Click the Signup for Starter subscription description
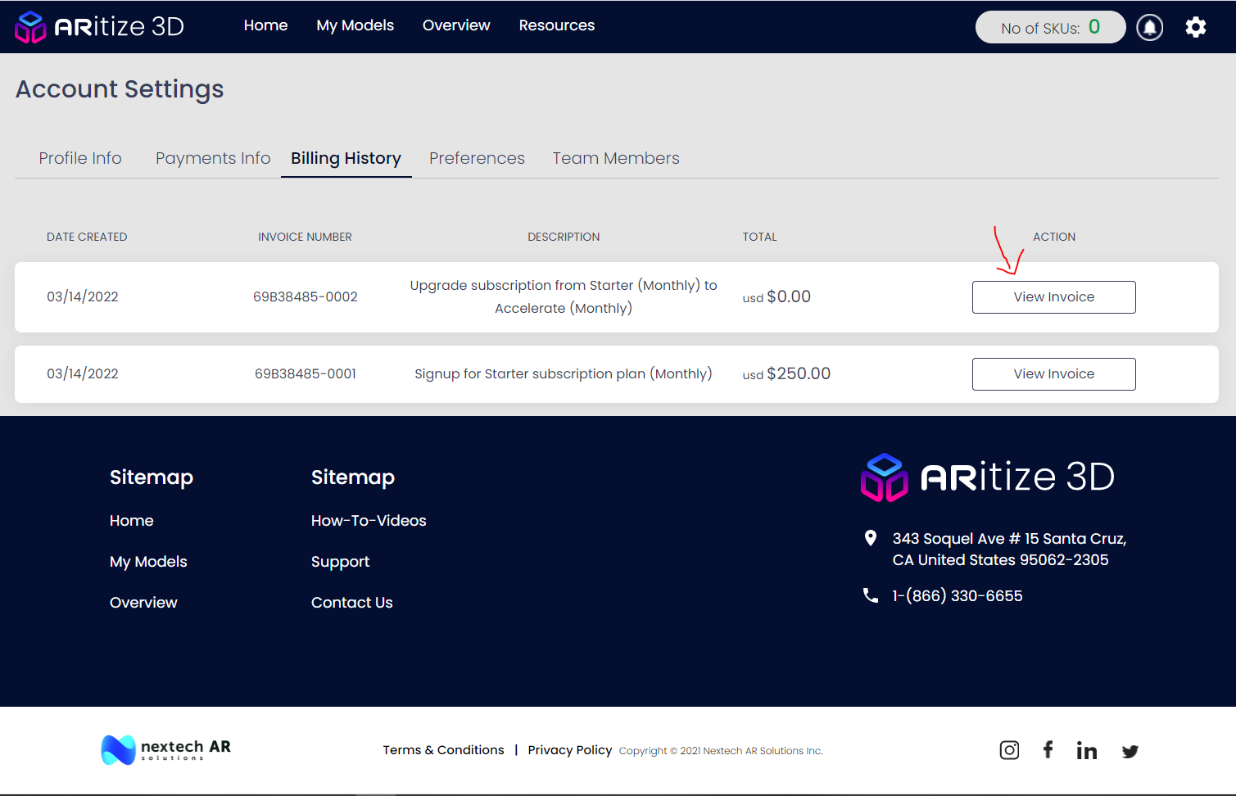 point(564,373)
